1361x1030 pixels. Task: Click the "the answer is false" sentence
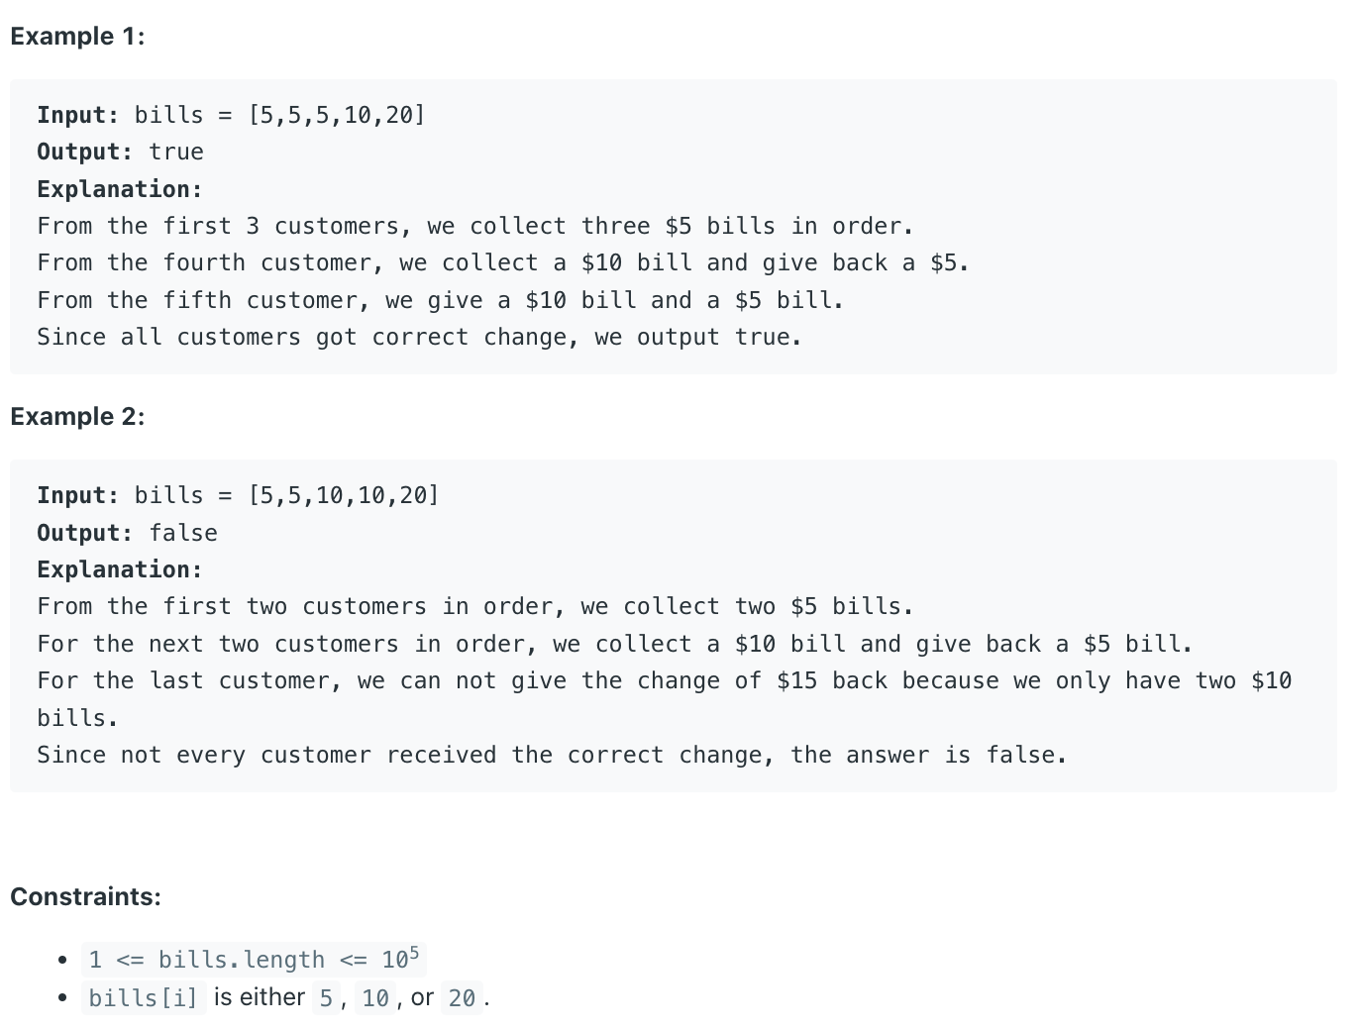(552, 755)
